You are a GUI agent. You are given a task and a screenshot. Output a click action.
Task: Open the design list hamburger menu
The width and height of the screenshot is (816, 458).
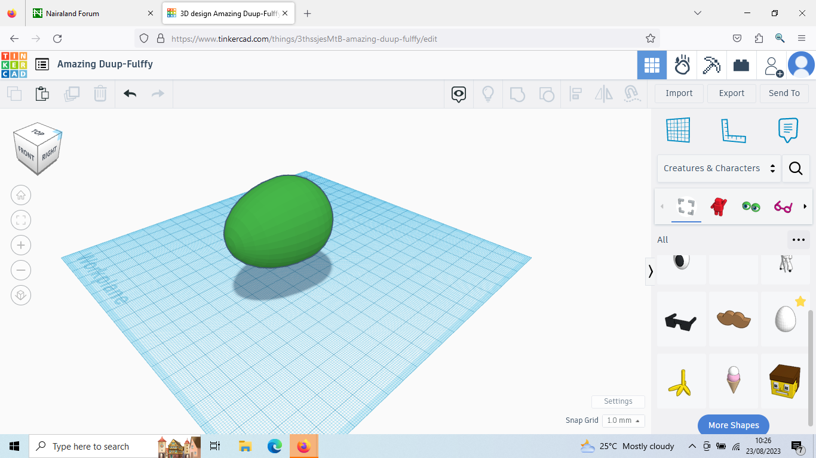pyautogui.click(x=41, y=65)
